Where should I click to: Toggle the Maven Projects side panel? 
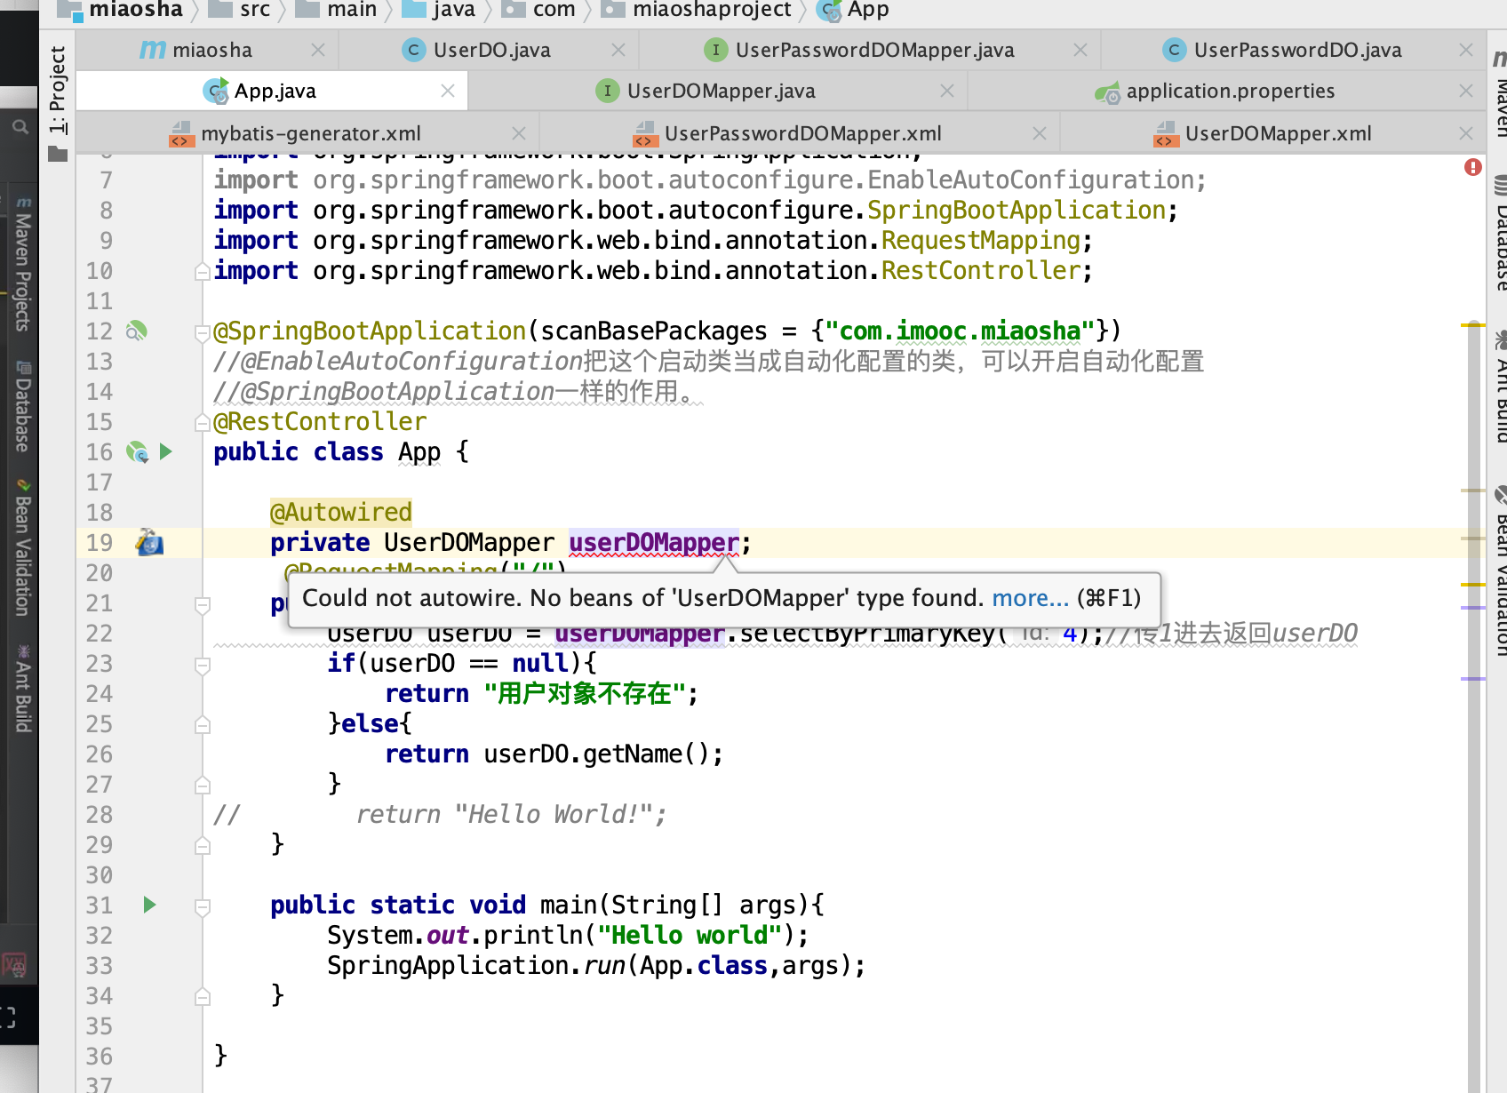[23, 267]
